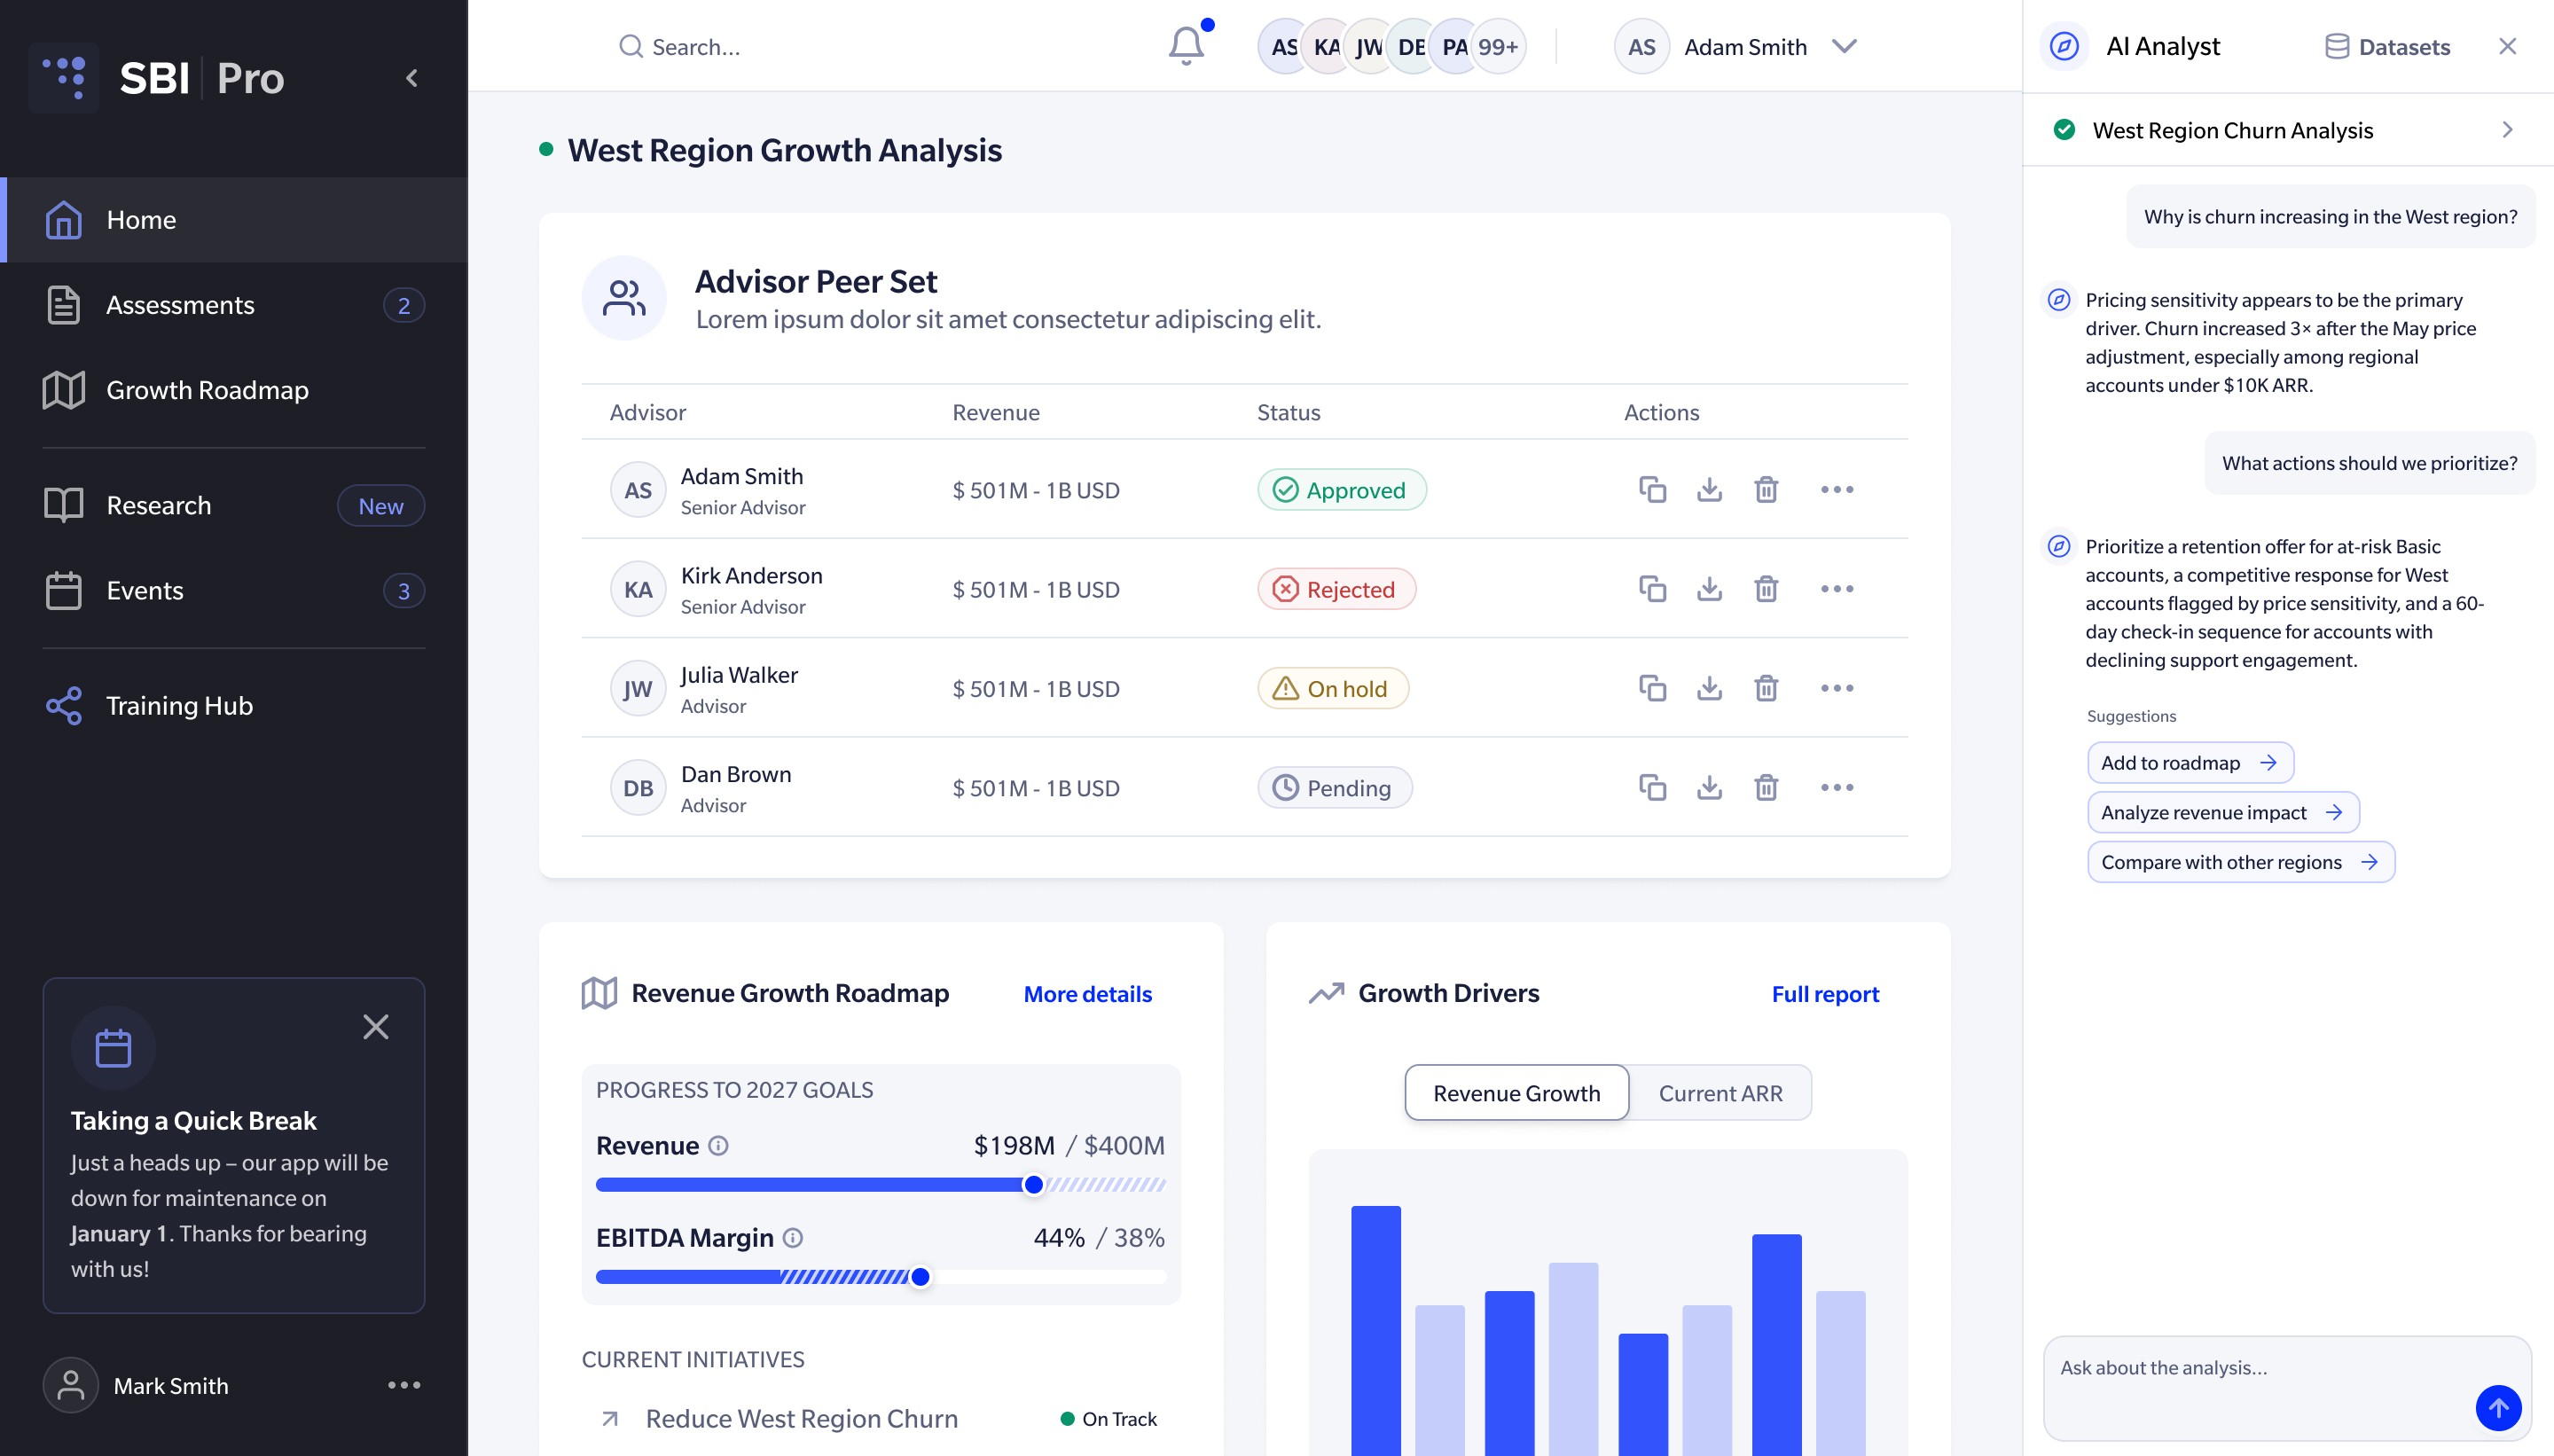Viewport: 2554px width, 1456px height.
Task: Open the Growth Drivers Full report
Action: click(x=1825, y=993)
